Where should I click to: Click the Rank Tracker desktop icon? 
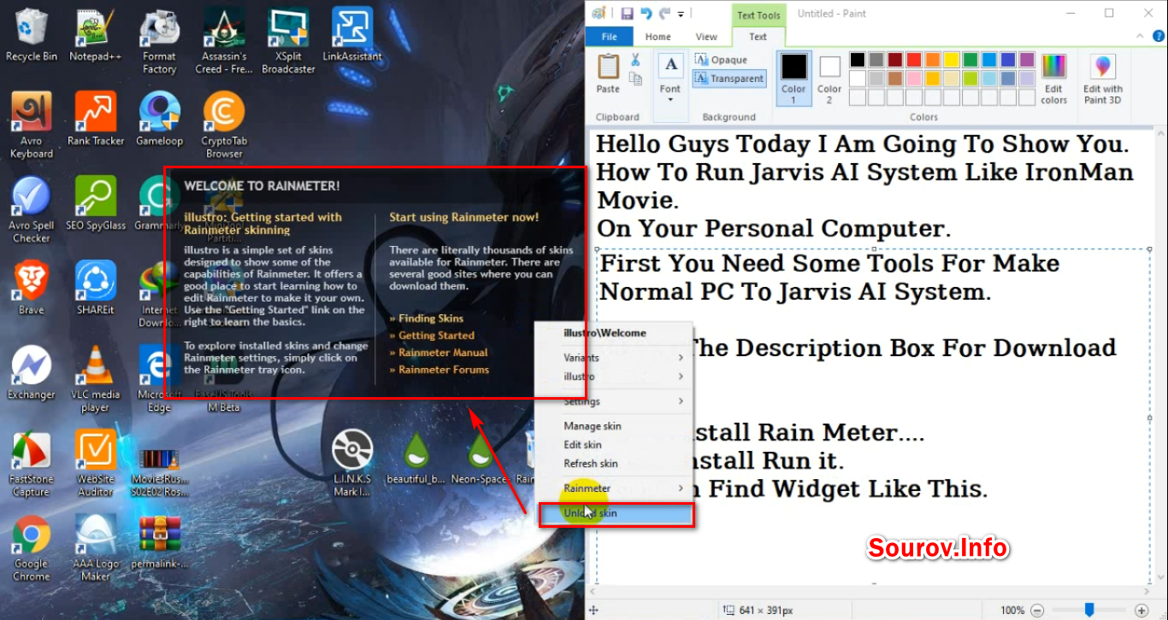pos(96,120)
